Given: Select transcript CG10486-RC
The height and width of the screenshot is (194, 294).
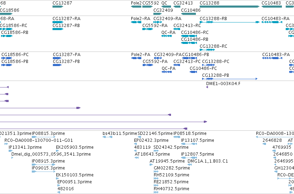Looking at the screenshot, I should coord(189,36).
